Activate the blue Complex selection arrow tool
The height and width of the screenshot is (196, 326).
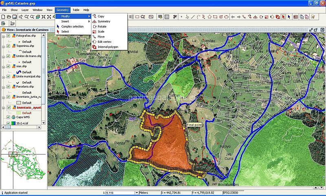289,17
